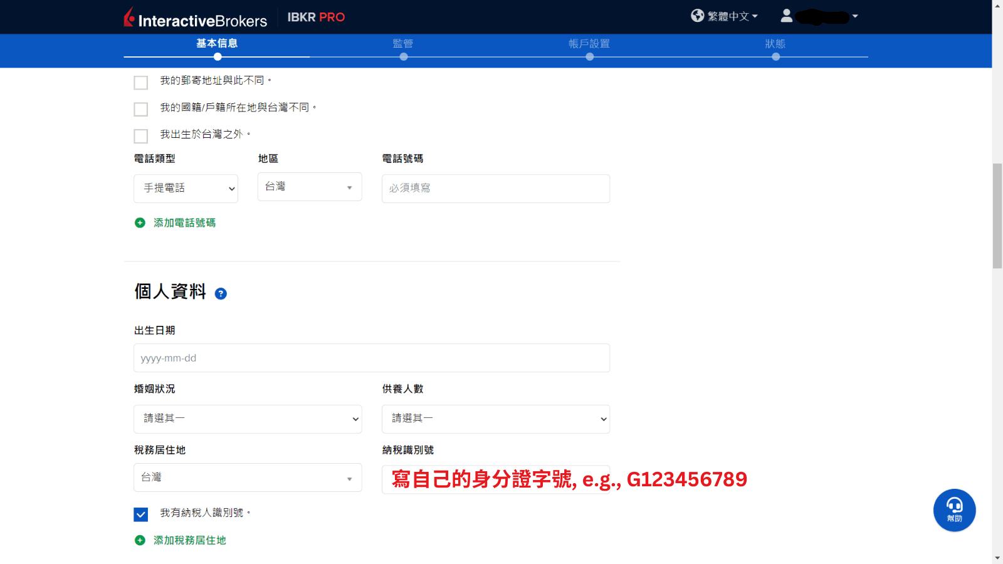This screenshot has width=1003, height=564.
Task: Click the InteractiveBrokers flame logo
Action: 130,17
